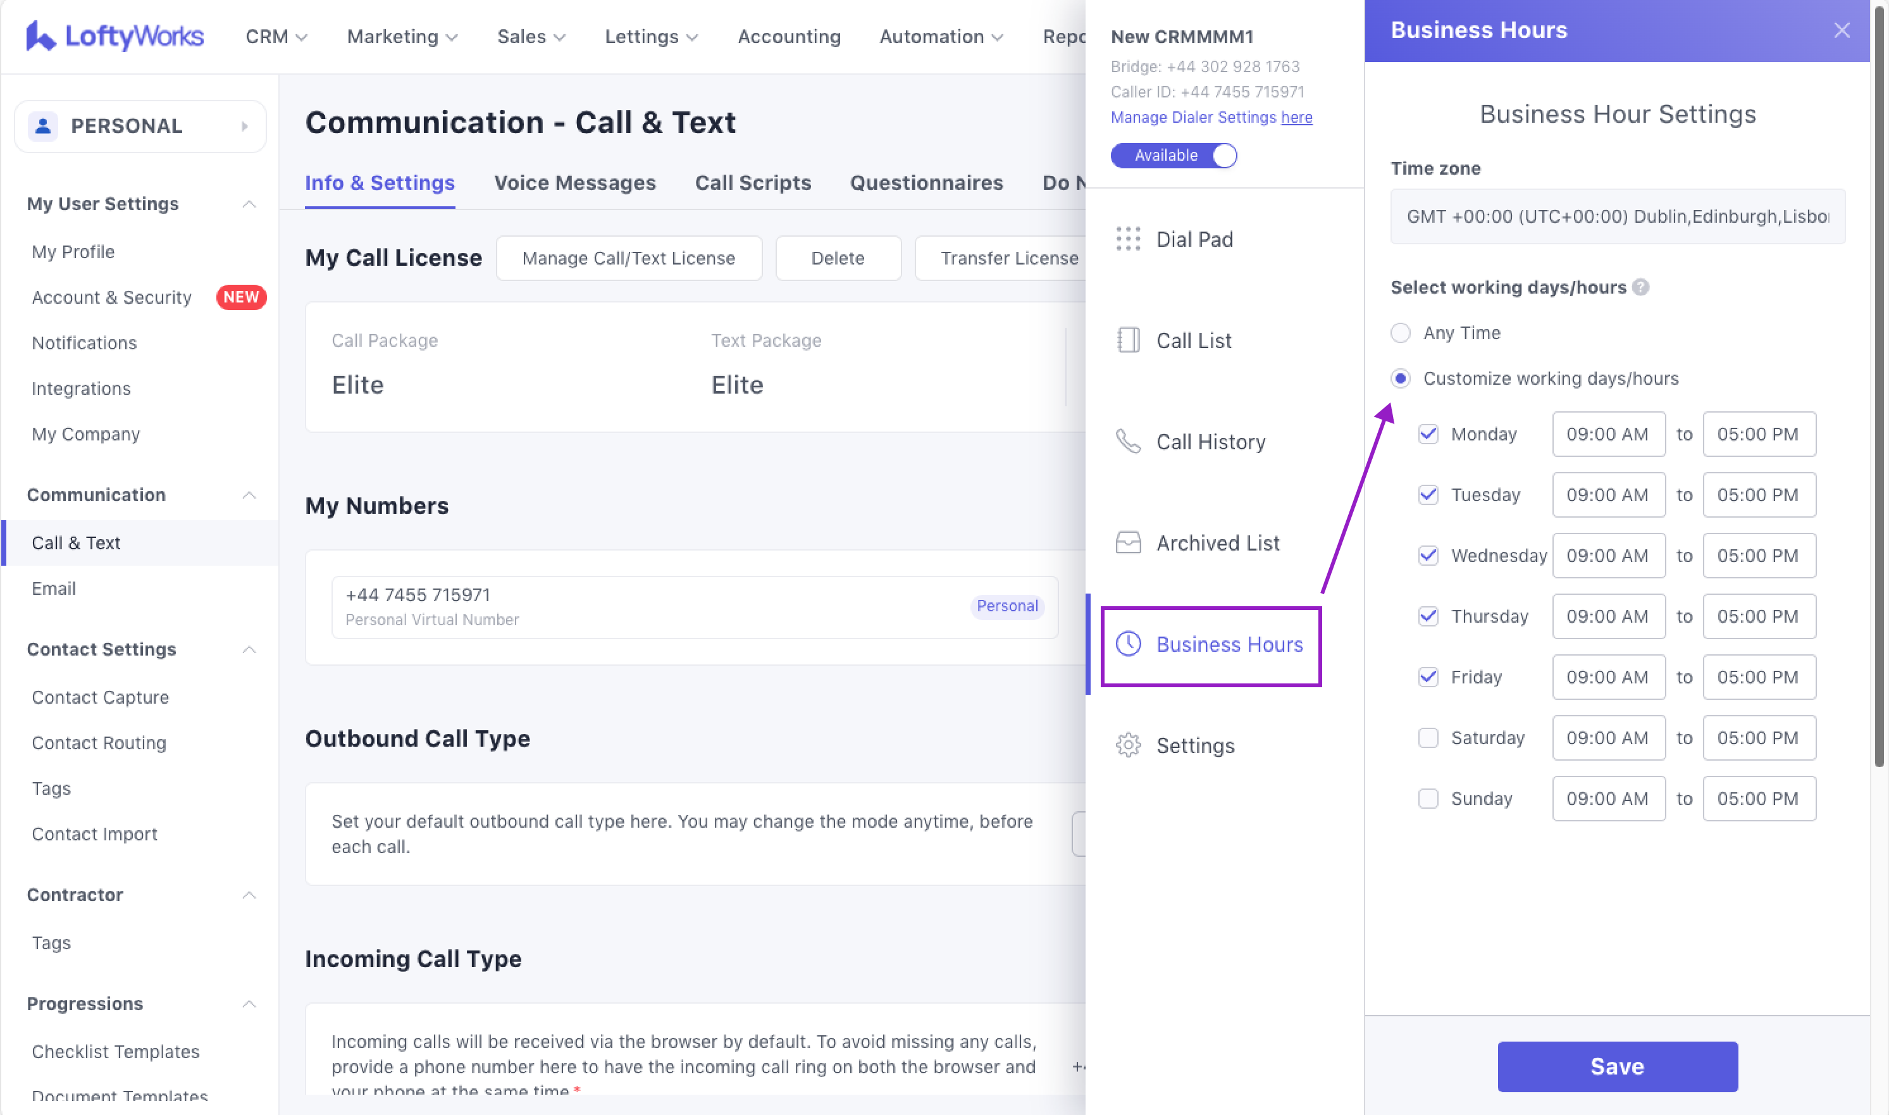
Task: Click the Call History phone icon
Action: (x=1127, y=442)
